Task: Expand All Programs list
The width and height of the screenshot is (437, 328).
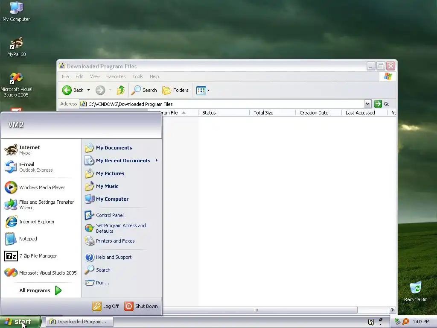Action: (x=41, y=290)
